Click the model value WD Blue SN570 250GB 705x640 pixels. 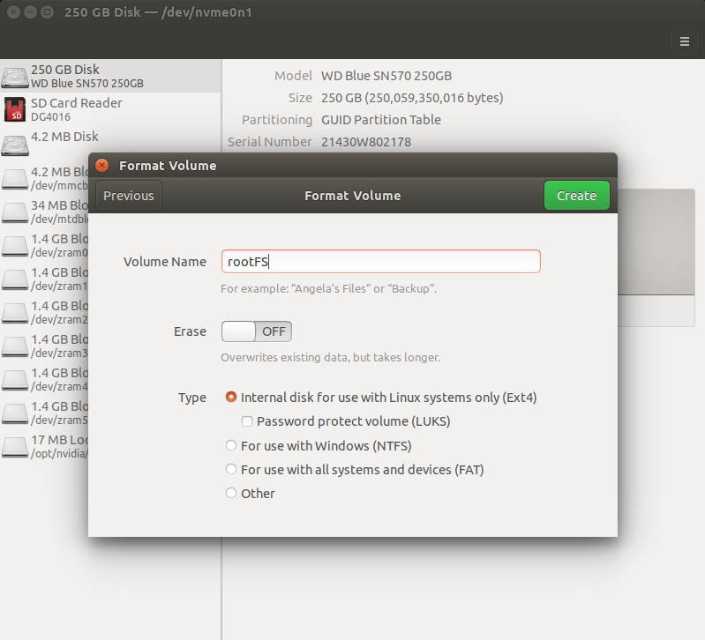[x=386, y=76]
